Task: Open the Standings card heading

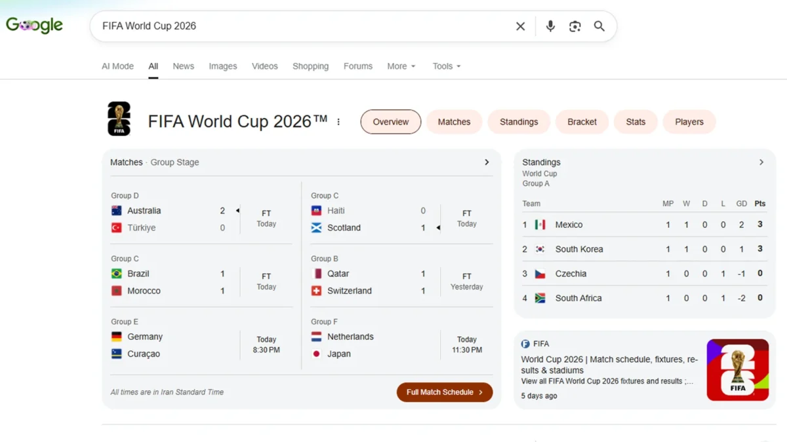Action: coord(541,162)
